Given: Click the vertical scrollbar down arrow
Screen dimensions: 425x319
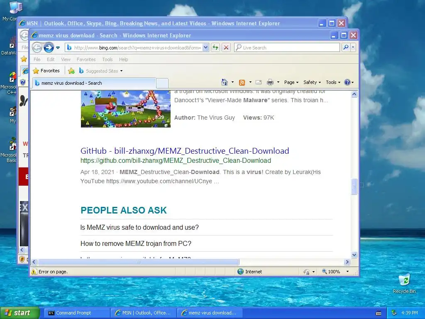Looking at the screenshot, I should [x=354, y=255].
